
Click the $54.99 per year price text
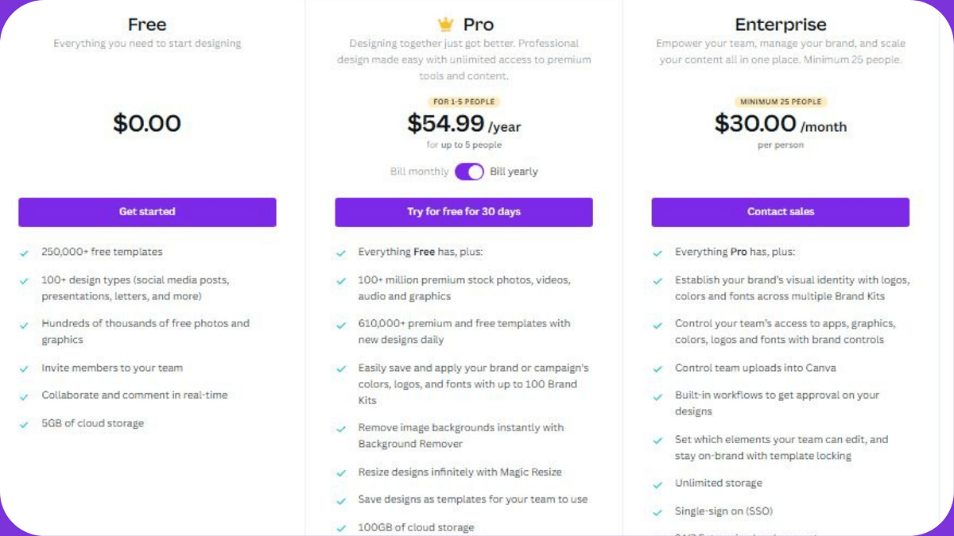tap(463, 123)
